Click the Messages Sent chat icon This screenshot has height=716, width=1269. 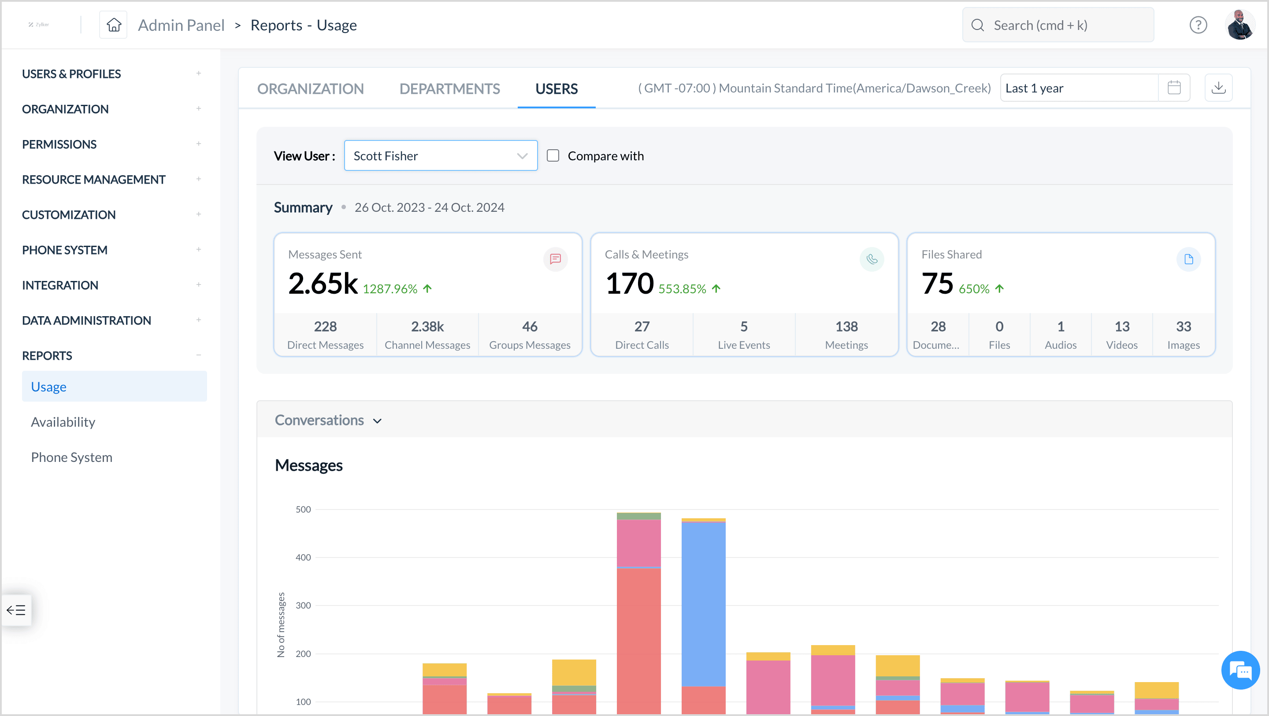[x=555, y=259]
